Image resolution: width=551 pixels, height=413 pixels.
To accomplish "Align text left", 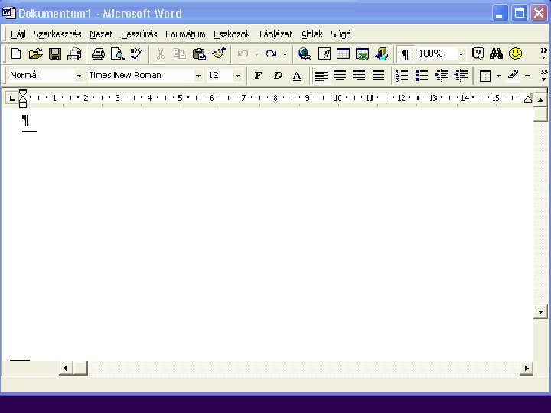I will [321, 75].
